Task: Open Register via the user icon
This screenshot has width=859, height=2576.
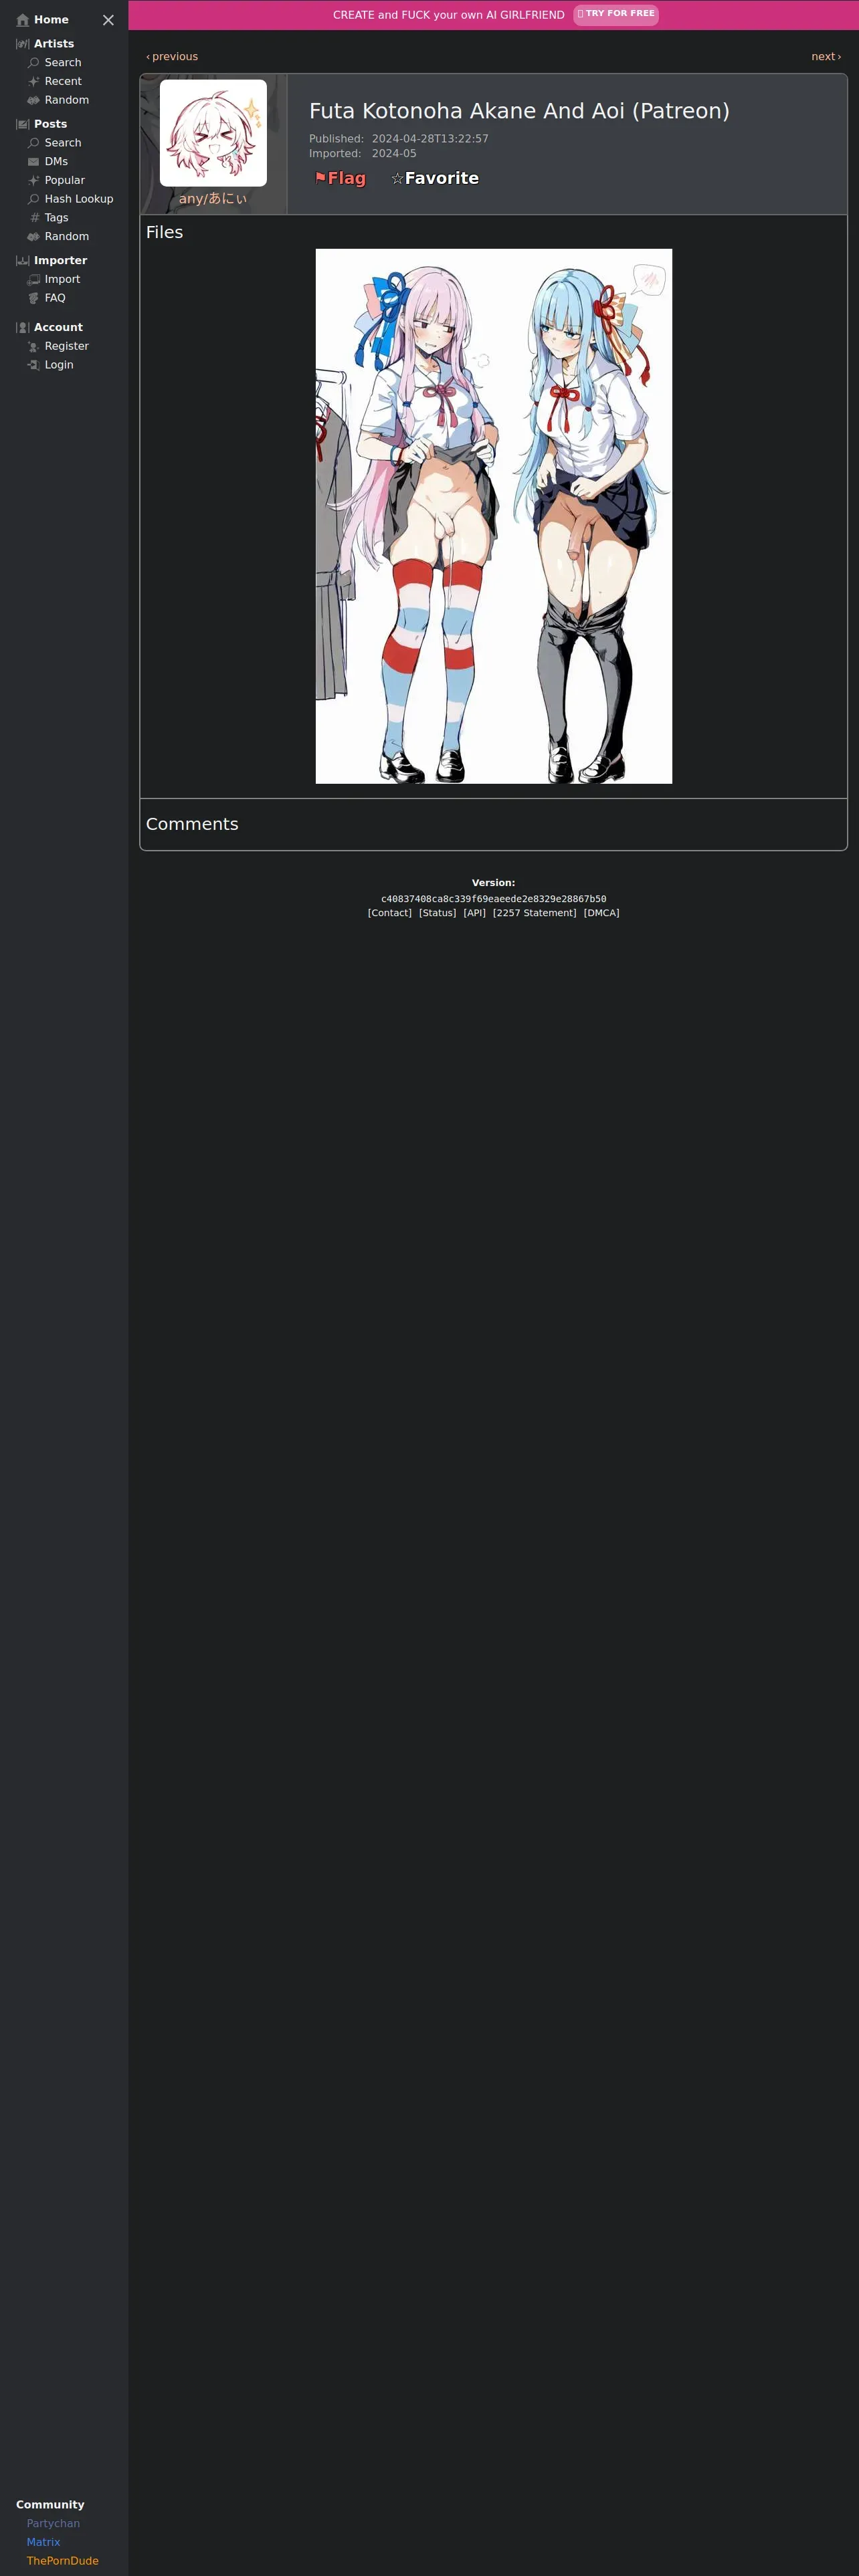Action: tap(33, 347)
